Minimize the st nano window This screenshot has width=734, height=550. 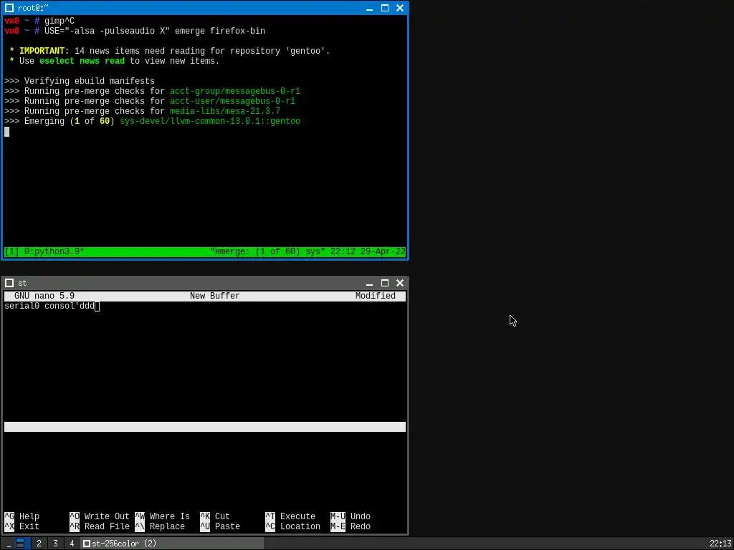pyautogui.click(x=369, y=283)
